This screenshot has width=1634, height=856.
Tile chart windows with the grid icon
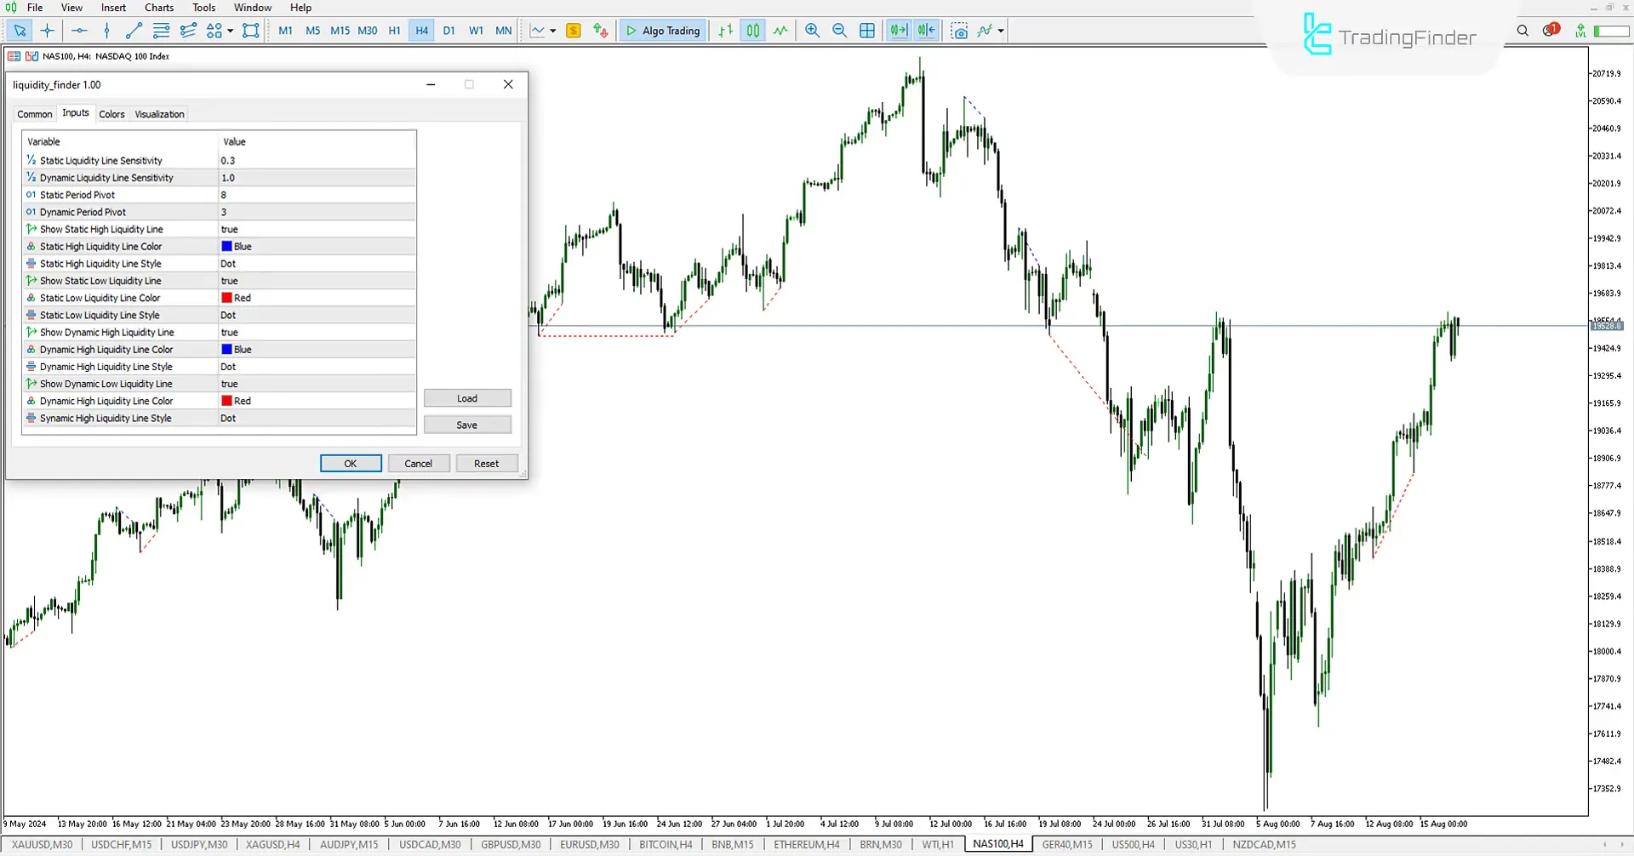tap(867, 30)
